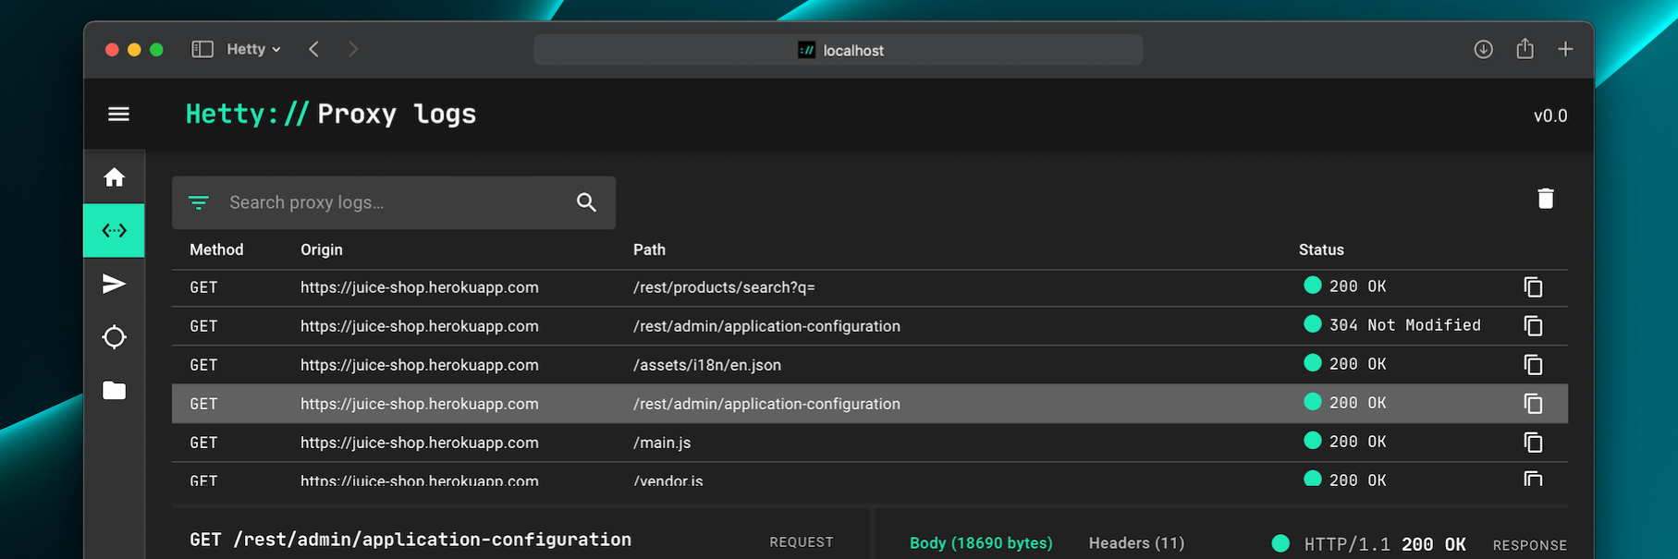Click the Hetty:// logo title
This screenshot has height=559, width=1678.
(x=247, y=114)
